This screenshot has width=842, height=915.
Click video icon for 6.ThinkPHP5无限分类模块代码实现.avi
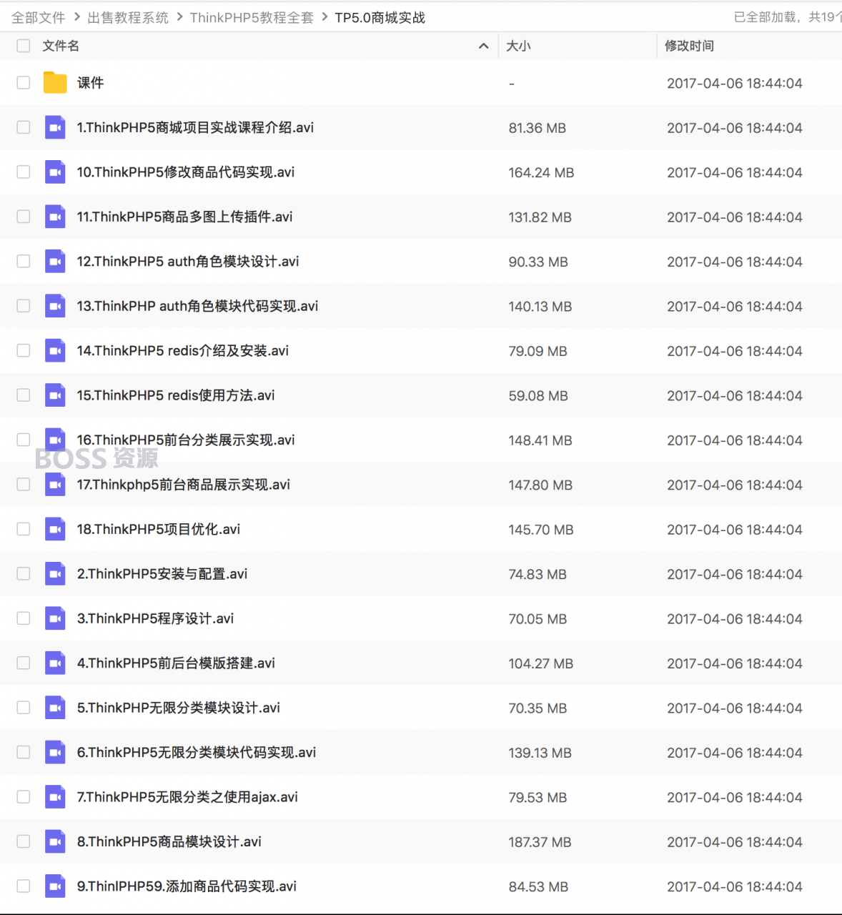coord(55,752)
